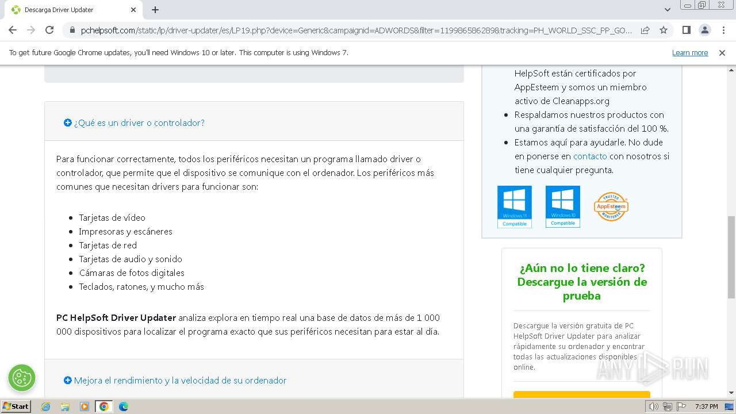Open network status tray icon

(668, 407)
